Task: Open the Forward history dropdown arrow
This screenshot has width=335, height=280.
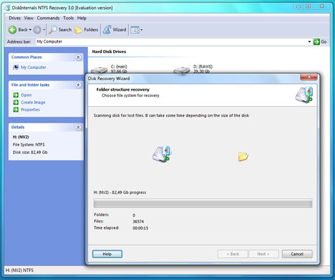Action: point(44,30)
